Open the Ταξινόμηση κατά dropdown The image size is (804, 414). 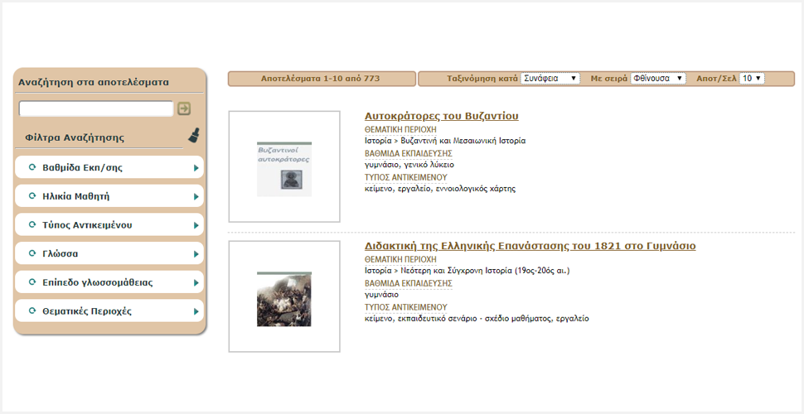(550, 79)
